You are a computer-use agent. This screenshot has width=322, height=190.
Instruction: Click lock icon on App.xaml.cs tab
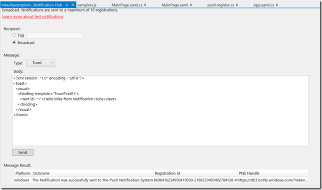click(276, 4)
